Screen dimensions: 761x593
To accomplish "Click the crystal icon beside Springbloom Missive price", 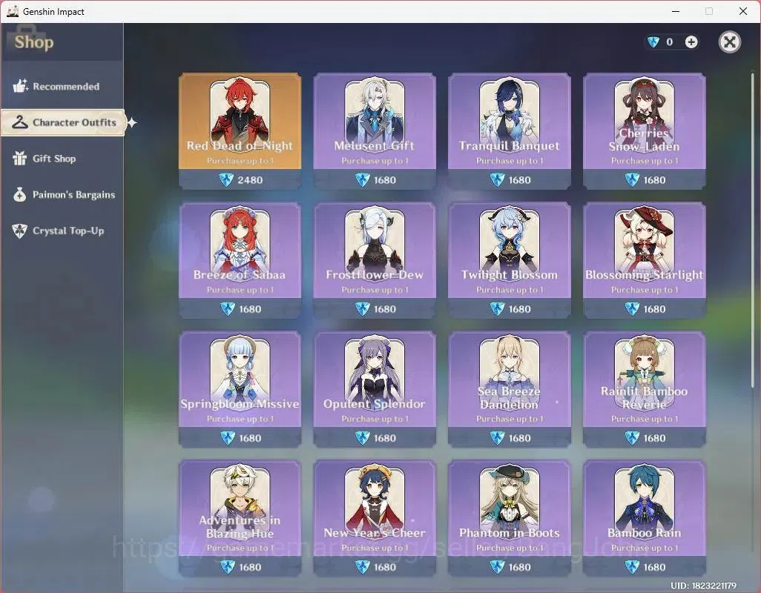I will (x=228, y=438).
